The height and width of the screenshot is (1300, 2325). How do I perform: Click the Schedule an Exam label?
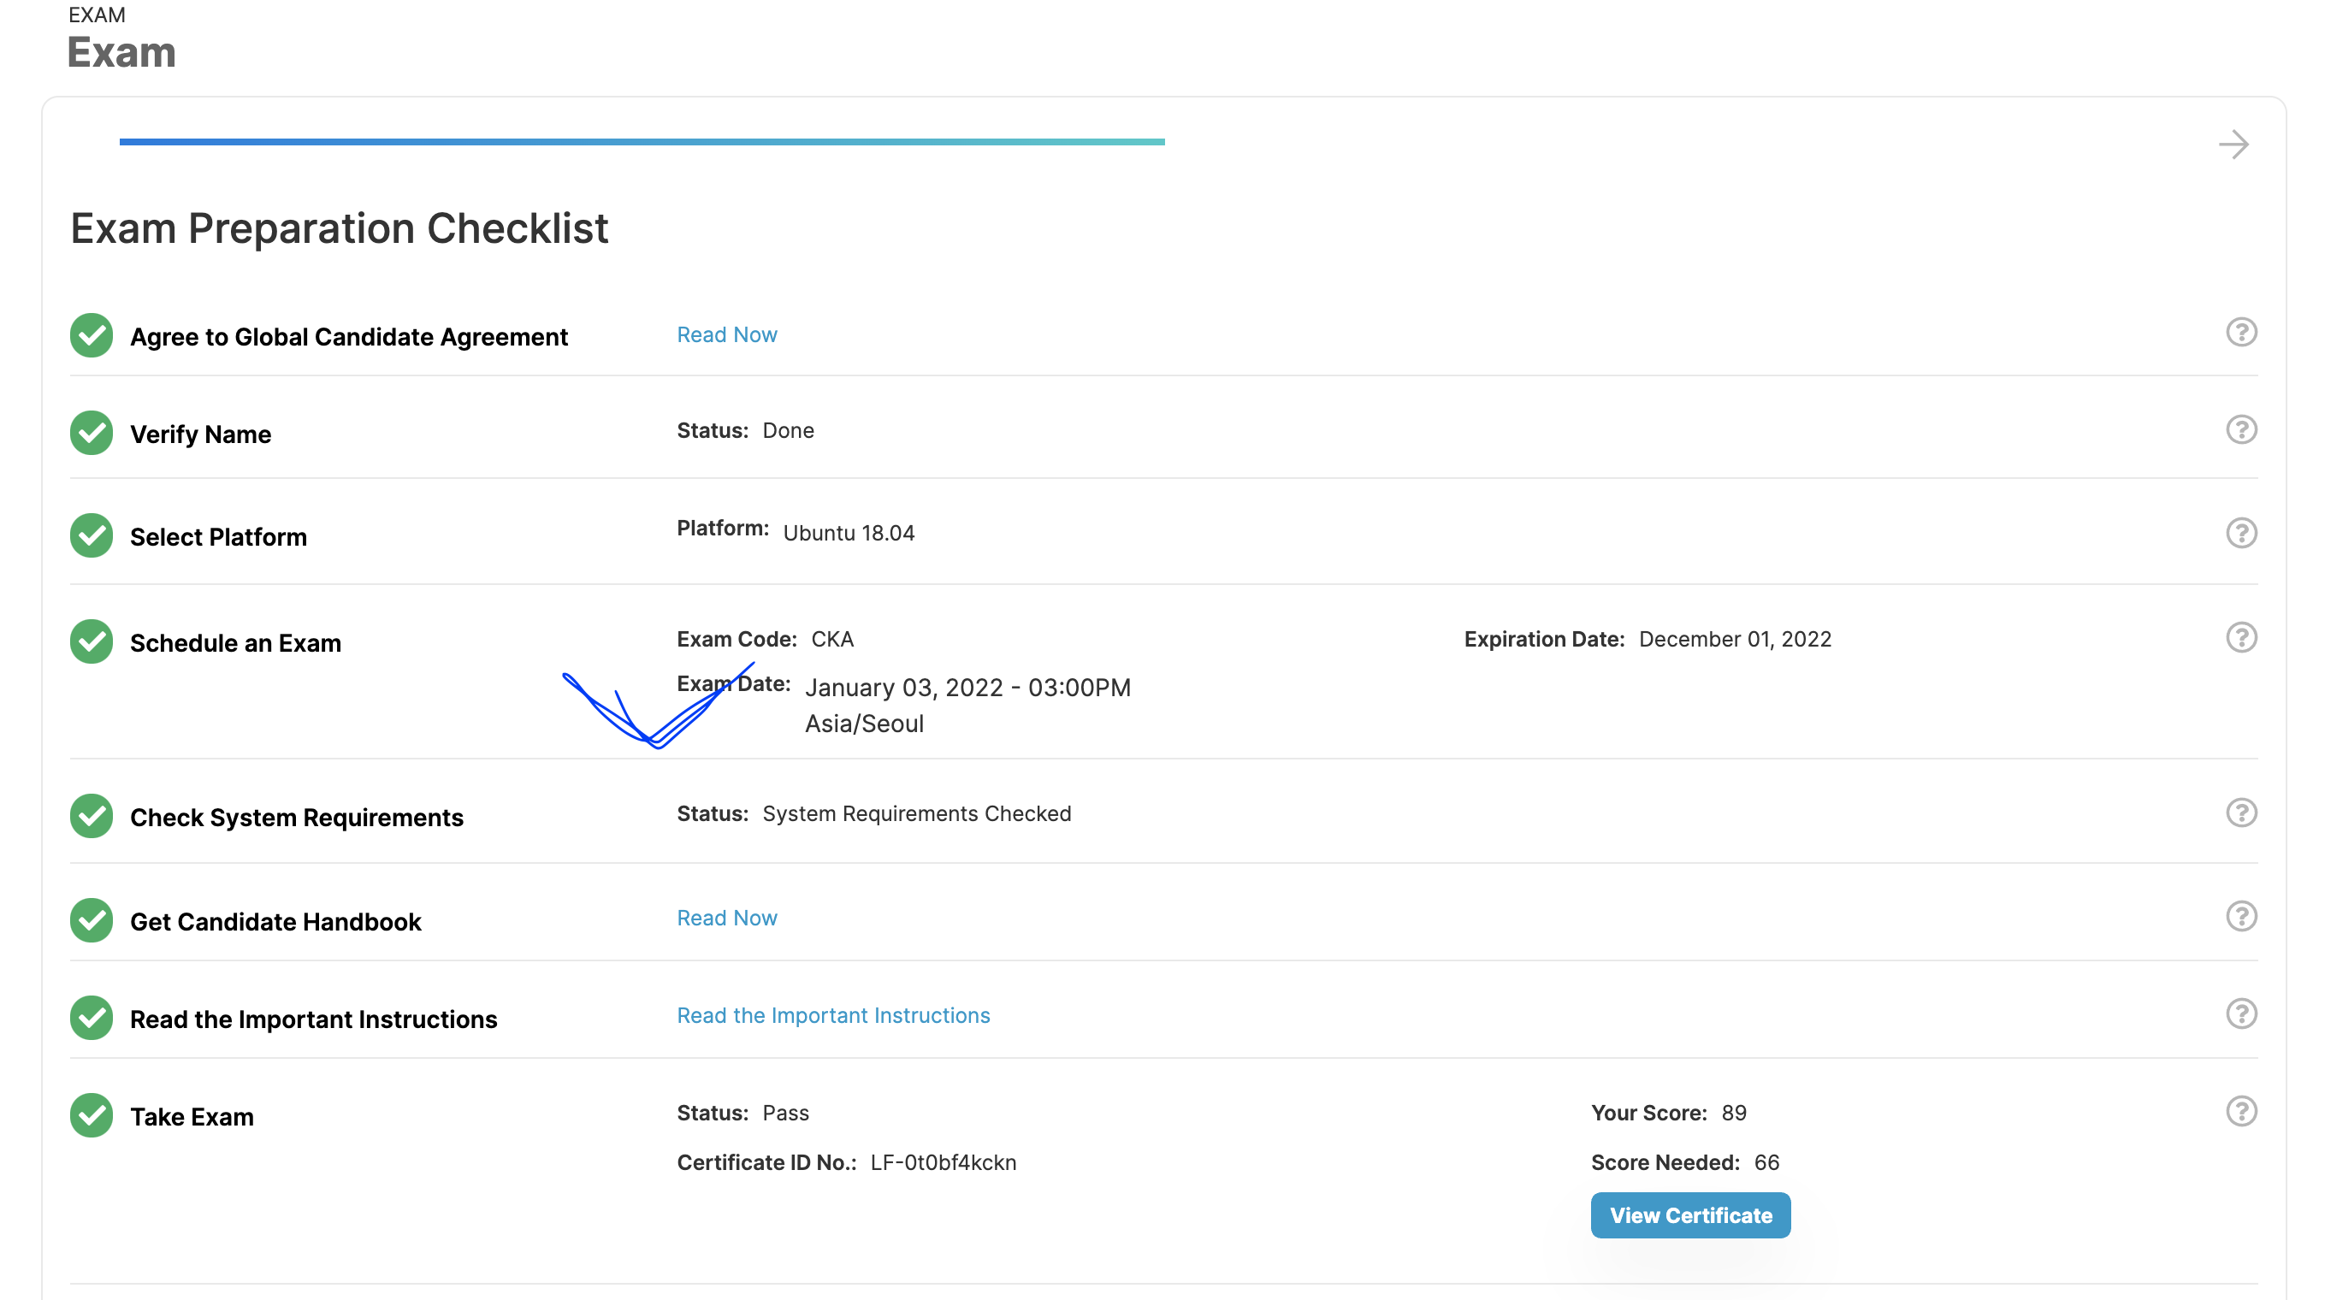(235, 643)
